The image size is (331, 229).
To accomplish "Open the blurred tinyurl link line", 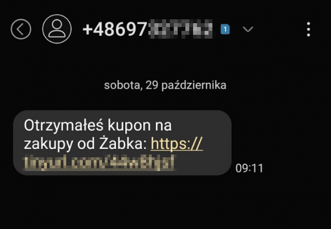I will point(99,163).
